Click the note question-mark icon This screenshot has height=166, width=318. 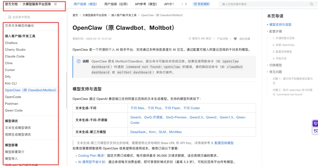point(79,61)
